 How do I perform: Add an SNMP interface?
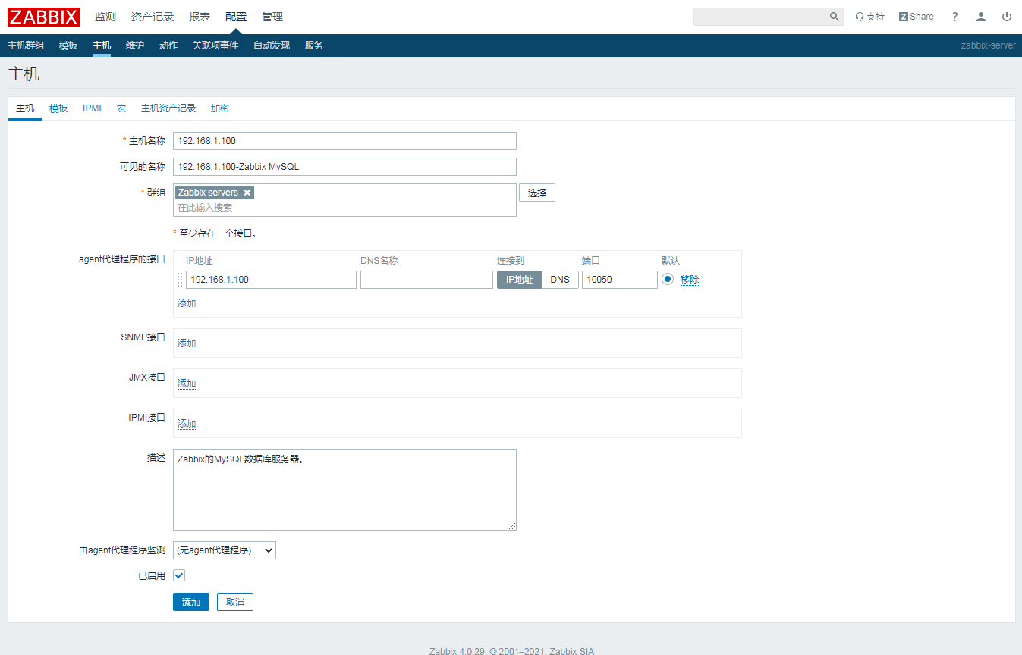pyautogui.click(x=187, y=343)
